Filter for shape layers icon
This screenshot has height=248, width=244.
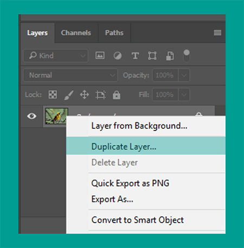(x=152, y=56)
